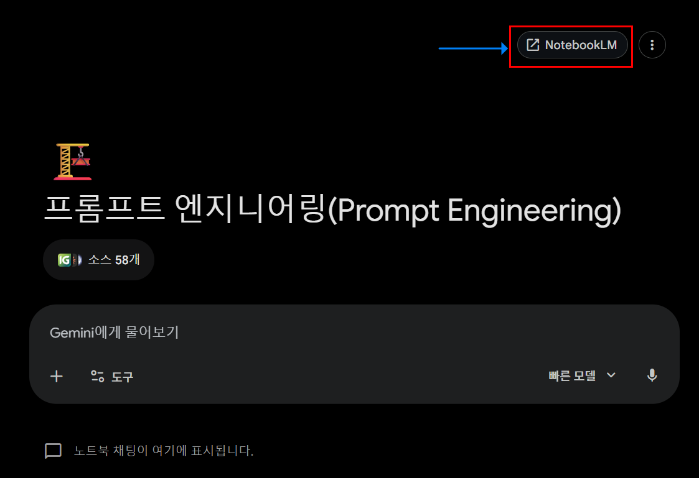699x478 pixels.
Task: Click the 노트북 채팅이 여기에 표시됩니다 message
Action: click(164, 451)
